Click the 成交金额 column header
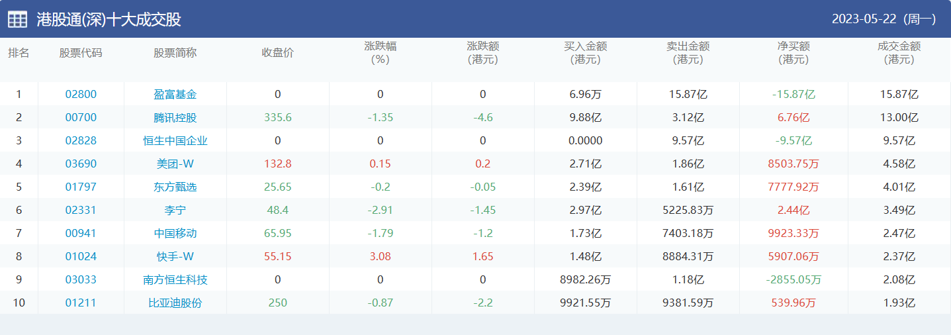 point(899,53)
